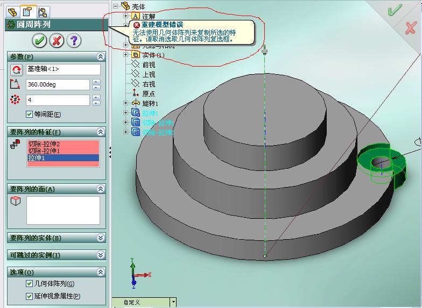Image resolution: width=422 pixels, height=308 pixels.
Task: Click the 切除-拉伸1 cut-extrude icon
Action: point(136,123)
